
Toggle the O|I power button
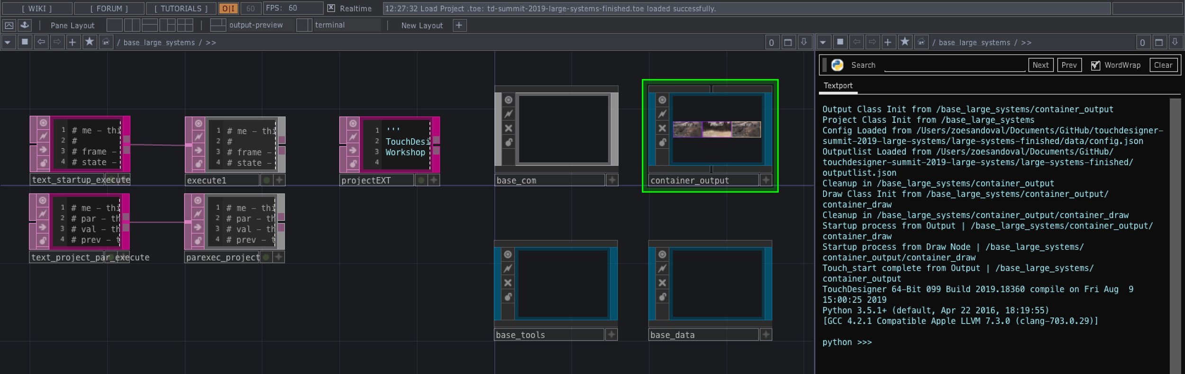click(x=228, y=8)
